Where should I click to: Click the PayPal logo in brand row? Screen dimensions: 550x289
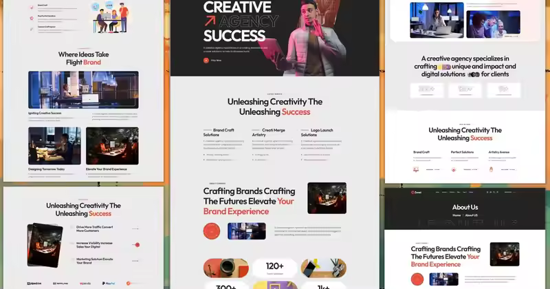pyautogui.click(x=109, y=283)
